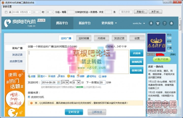
Task: Click the 推荐 mention icon
Action: (102, 76)
